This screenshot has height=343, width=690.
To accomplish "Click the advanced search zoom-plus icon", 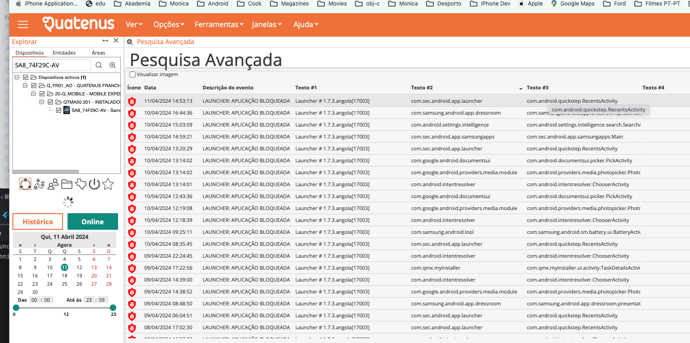I will tap(113, 65).
